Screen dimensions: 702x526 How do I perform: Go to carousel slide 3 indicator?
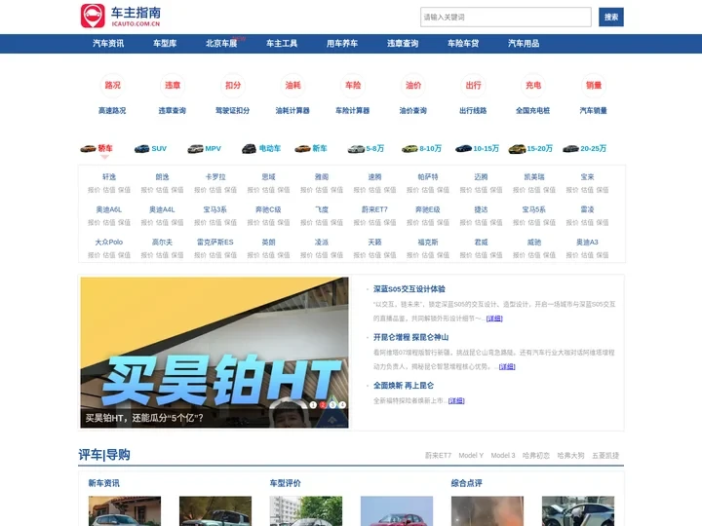pyautogui.click(x=332, y=405)
